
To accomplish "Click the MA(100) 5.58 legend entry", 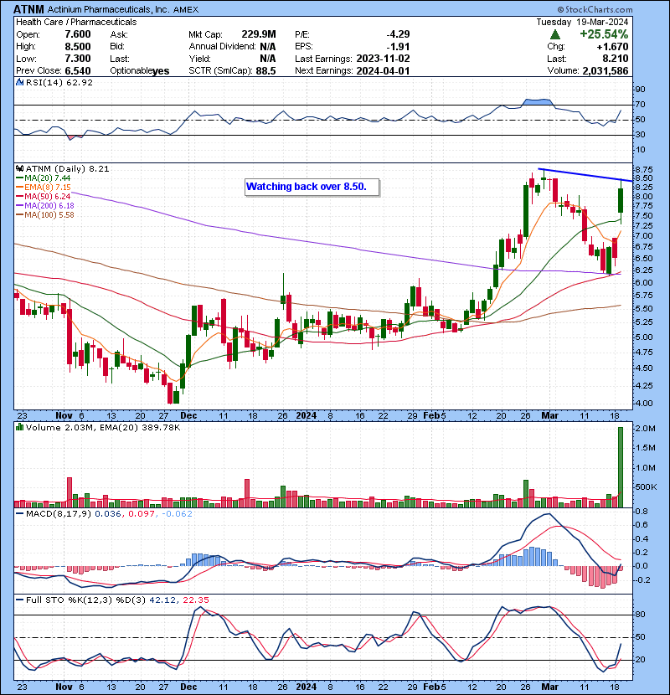I will (x=49, y=215).
